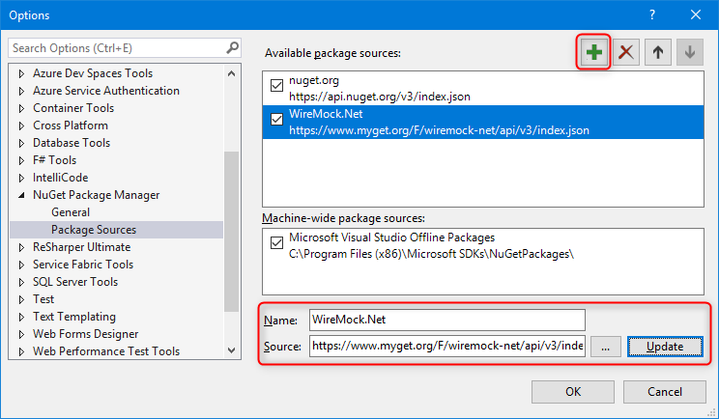Move selected source up with arrow icon
Screen dimensions: 719x419
point(658,52)
